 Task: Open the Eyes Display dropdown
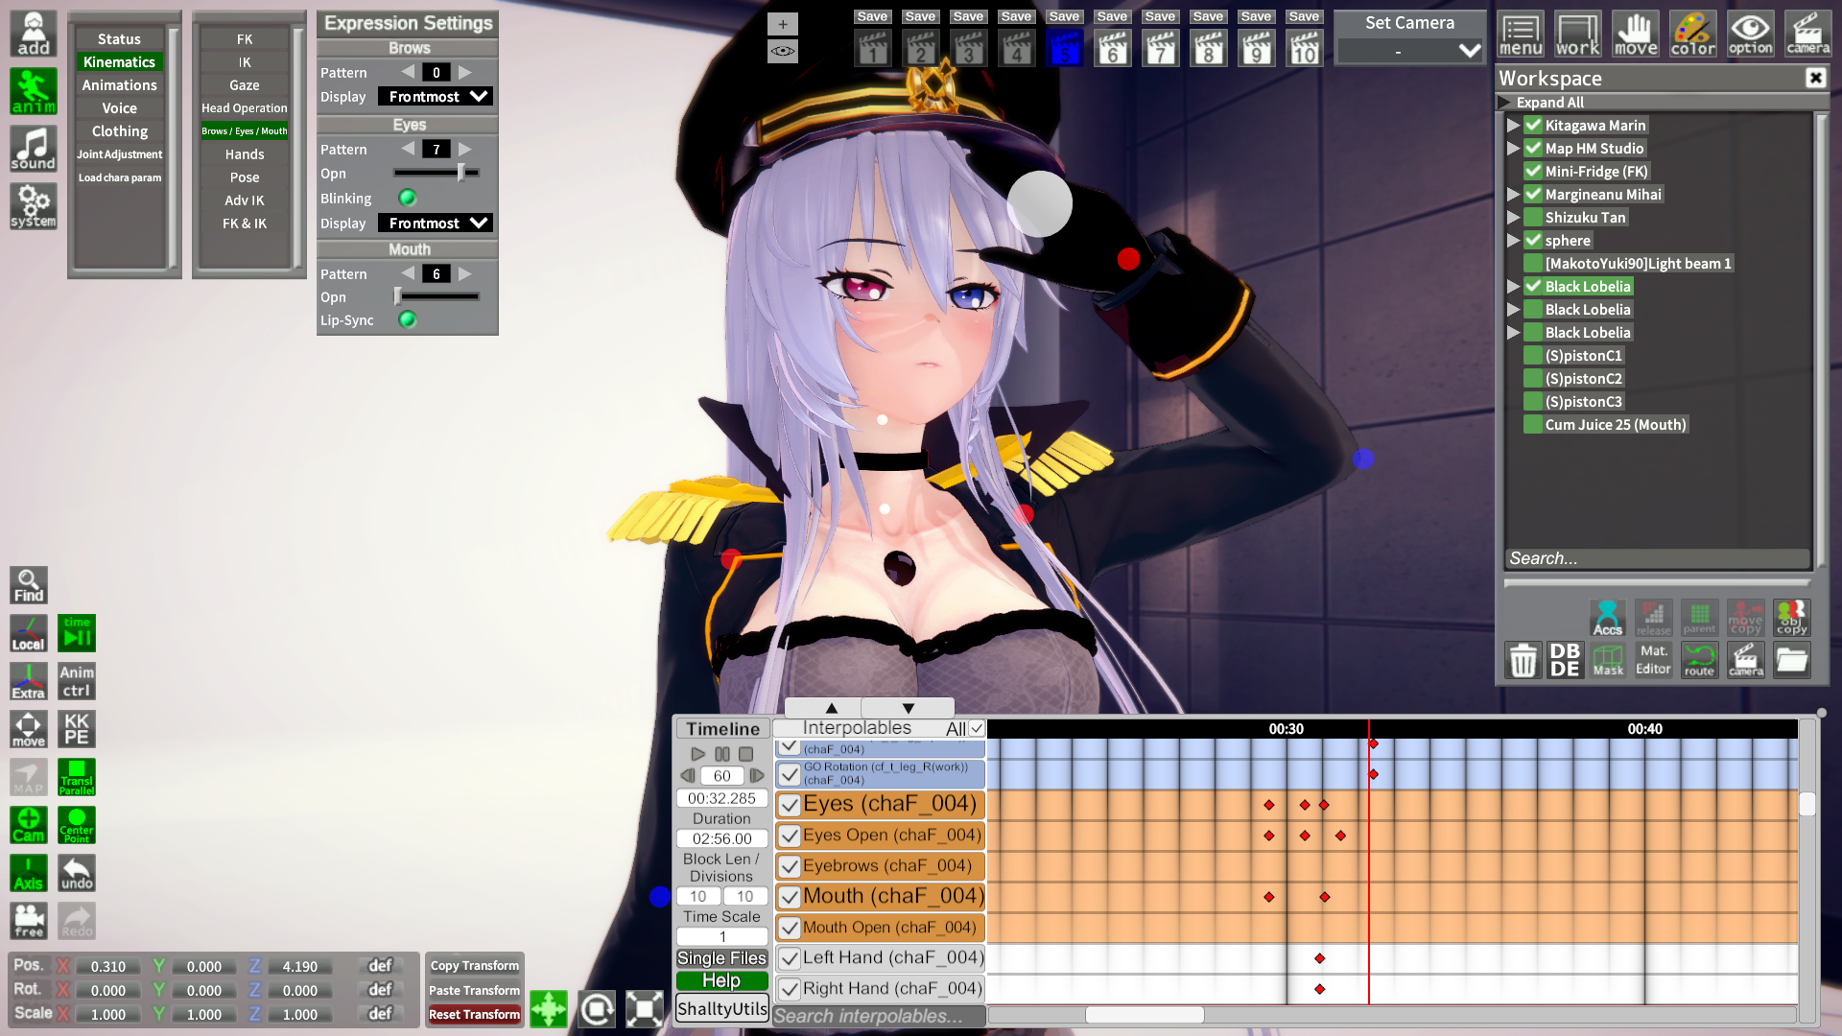[x=436, y=223]
